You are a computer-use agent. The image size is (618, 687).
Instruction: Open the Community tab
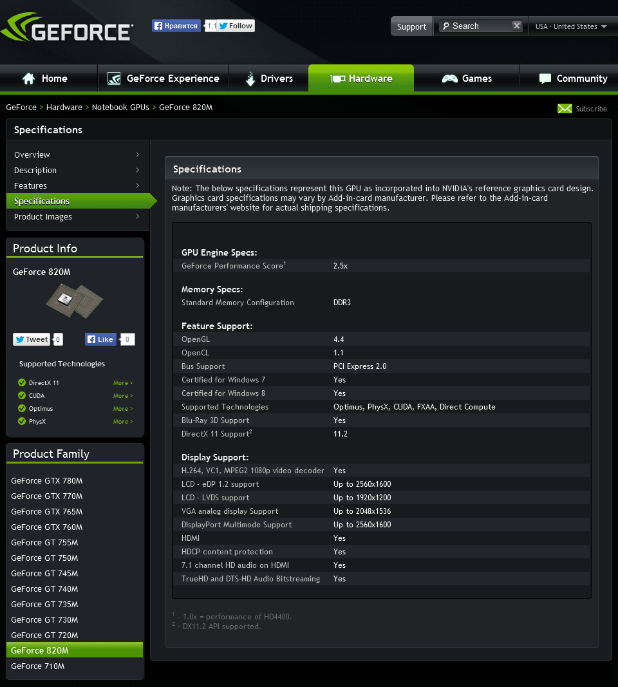(x=568, y=79)
